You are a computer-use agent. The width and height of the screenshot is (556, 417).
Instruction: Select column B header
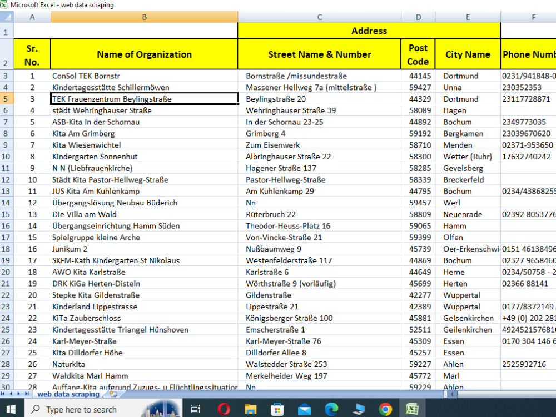point(144,17)
